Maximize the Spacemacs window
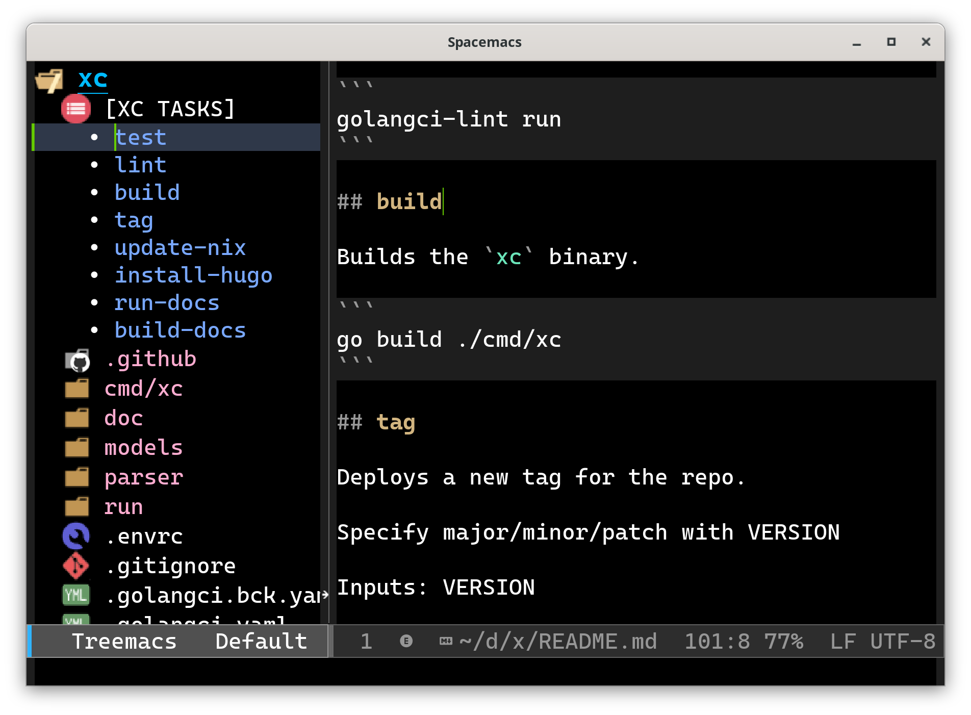 click(891, 42)
